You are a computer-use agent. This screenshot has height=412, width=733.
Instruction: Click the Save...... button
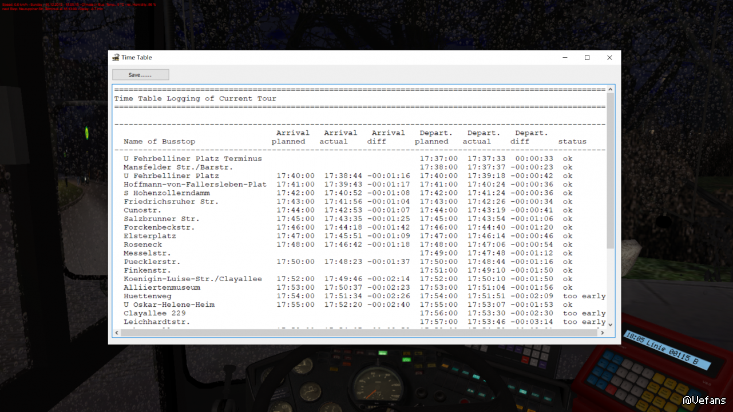(x=140, y=75)
